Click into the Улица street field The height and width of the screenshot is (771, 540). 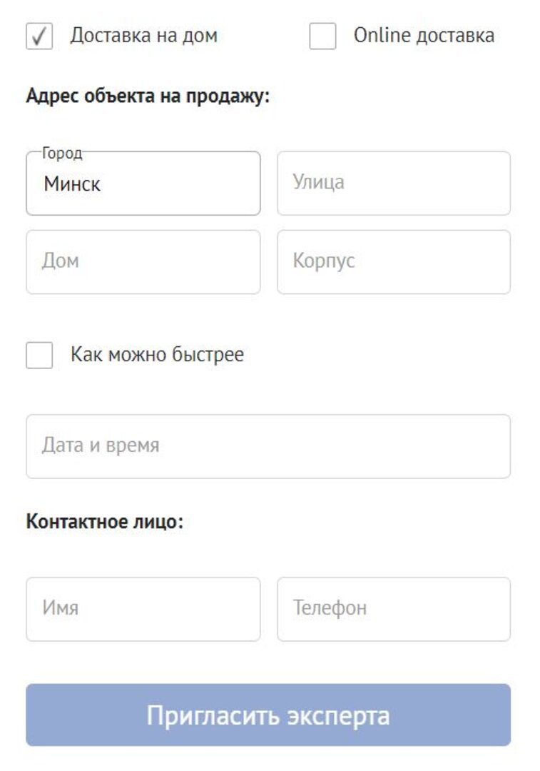pos(394,183)
